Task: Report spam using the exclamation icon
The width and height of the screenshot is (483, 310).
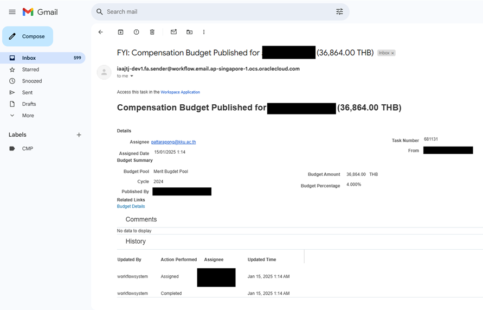Action: 136,32
